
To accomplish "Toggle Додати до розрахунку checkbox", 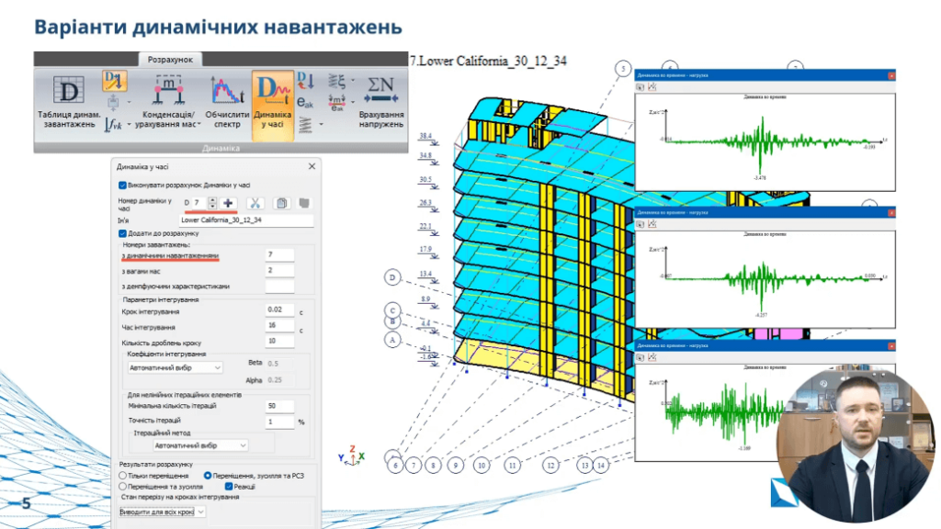I will 122,233.
